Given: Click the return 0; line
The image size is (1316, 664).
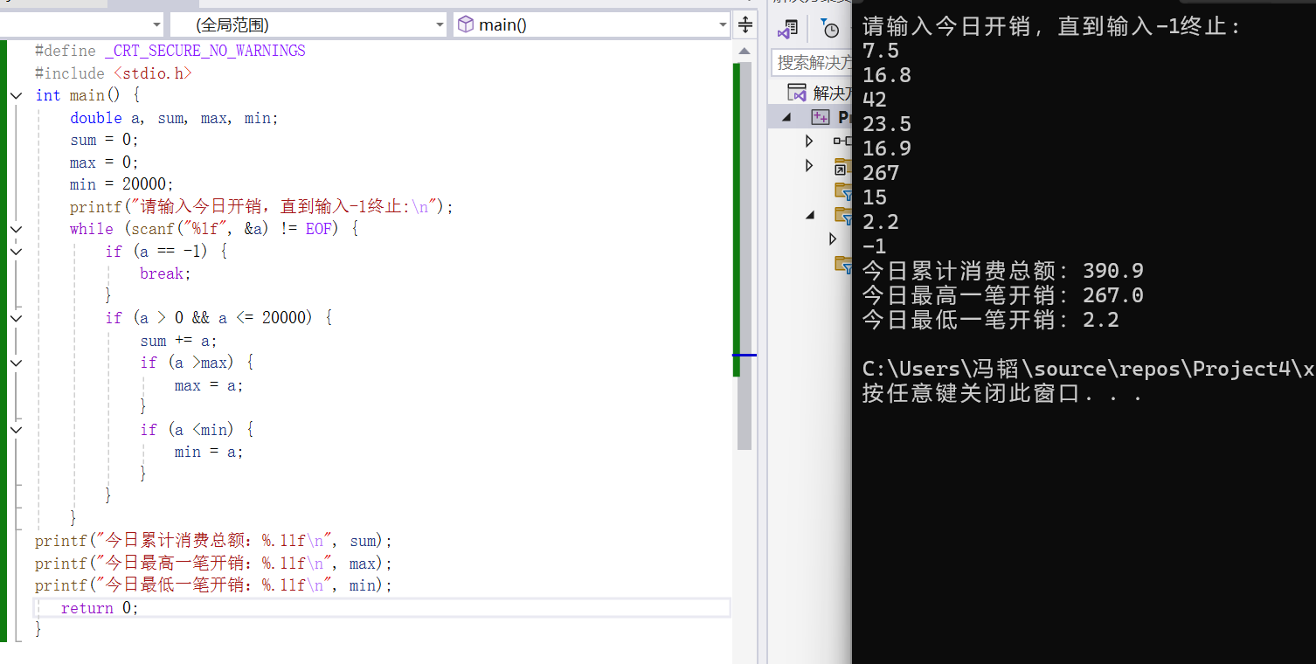Looking at the screenshot, I should [x=100, y=608].
